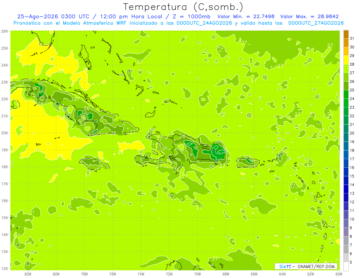
Task: Click legend value label '24'
Action: pos(352,99)
